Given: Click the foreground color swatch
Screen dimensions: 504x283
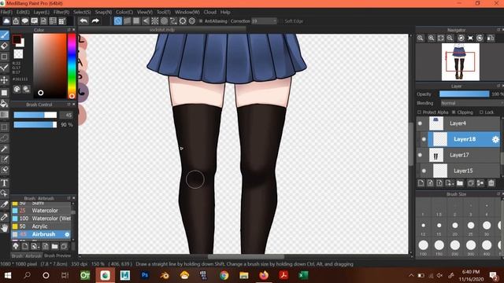Looking at the screenshot, I should (x=17, y=40).
